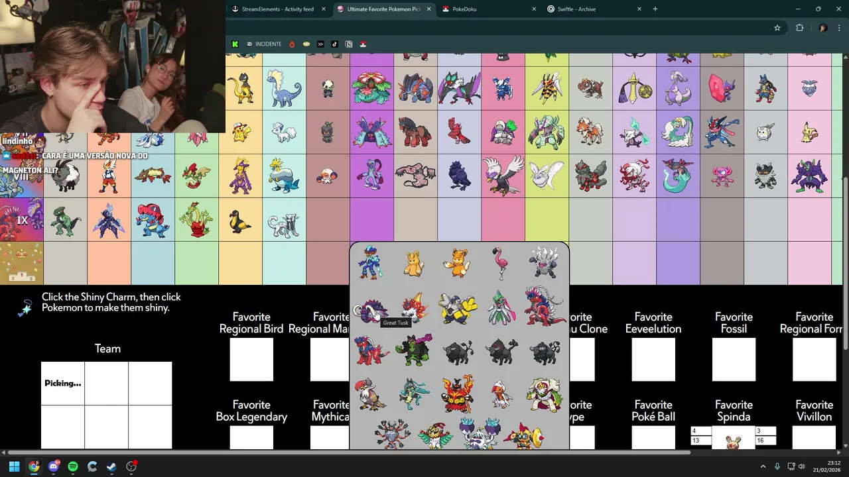Open the Notion bookmark
Image resolution: width=849 pixels, height=477 pixels.
349,44
